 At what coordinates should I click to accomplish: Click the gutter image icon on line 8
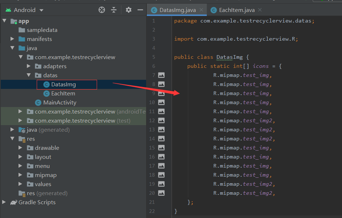(161, 84)
